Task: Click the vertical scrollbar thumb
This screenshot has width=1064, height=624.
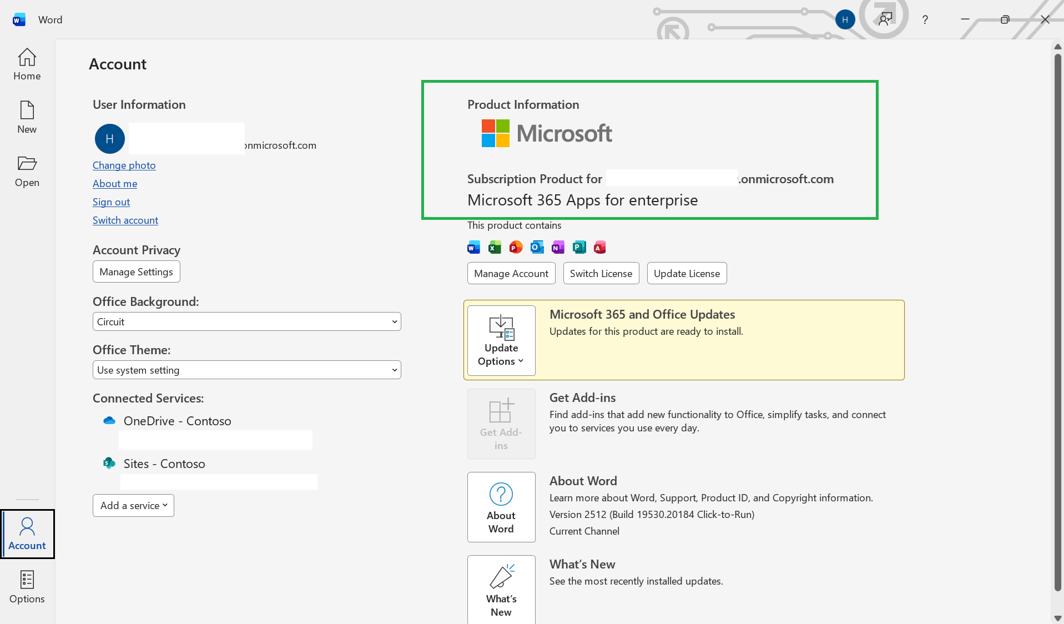Action: click(1058, 322)
